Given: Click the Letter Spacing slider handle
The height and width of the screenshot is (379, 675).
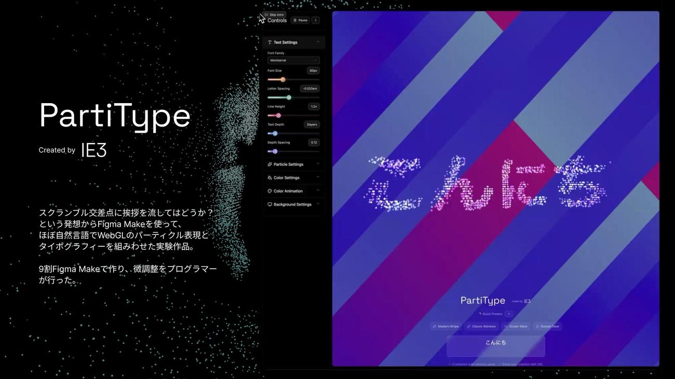Looking at the screenshot, I should pos(289,97).
